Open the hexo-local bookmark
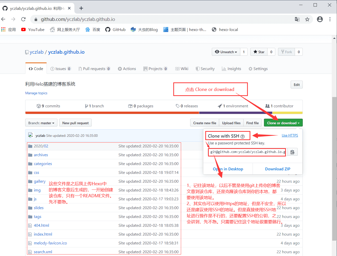Screen dimensions: 337x256 click(225, 29)
